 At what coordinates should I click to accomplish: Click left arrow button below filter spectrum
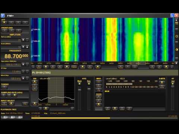pyautogui.click(x=40, y=109)
